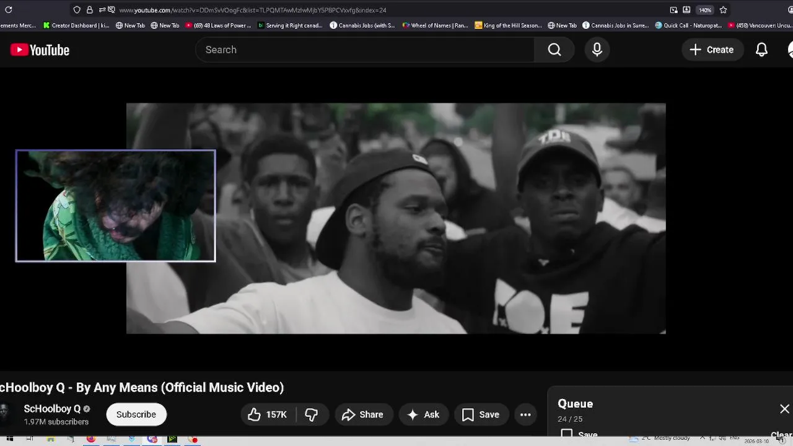Focus the YouTube search field

pos(366,50)
